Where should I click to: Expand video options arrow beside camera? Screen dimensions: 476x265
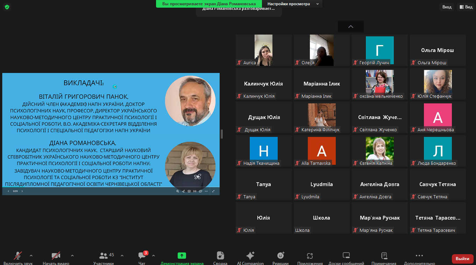click(x=72, y=256)
